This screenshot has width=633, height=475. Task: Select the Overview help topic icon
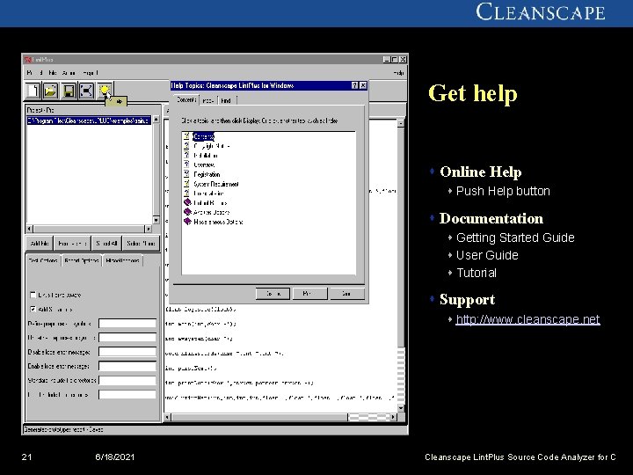click(186, 164)
